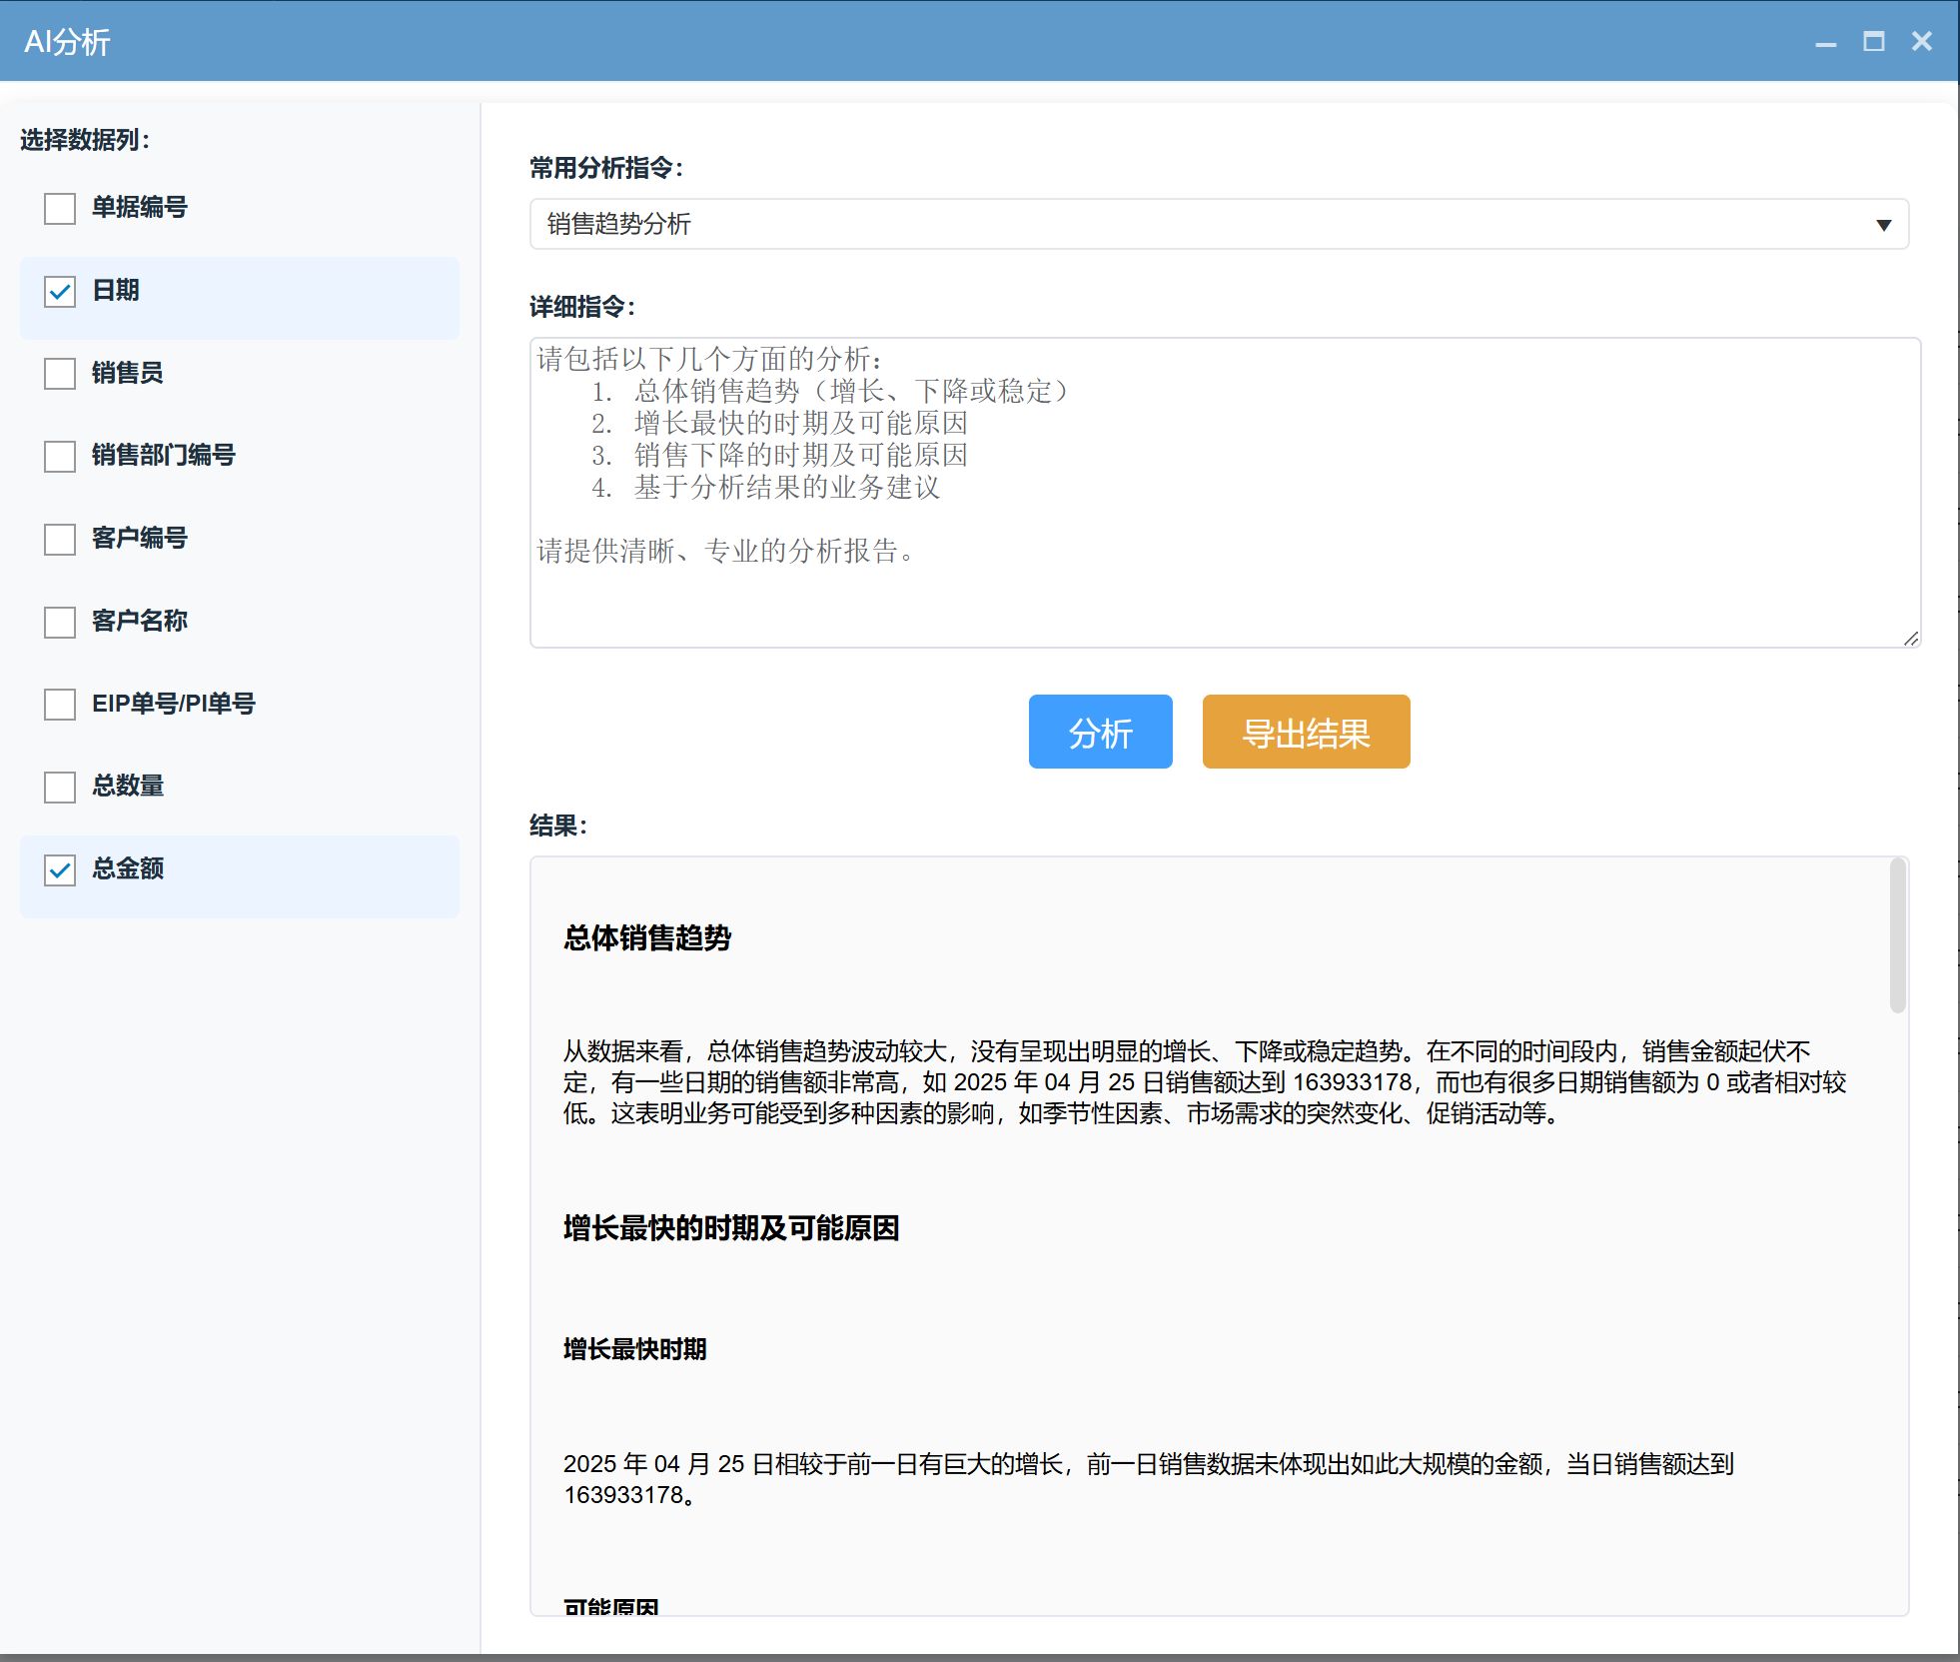Minimize the AI分析 window
The height and width of the screenshot is (1662, 1960).
[1825, 42]
